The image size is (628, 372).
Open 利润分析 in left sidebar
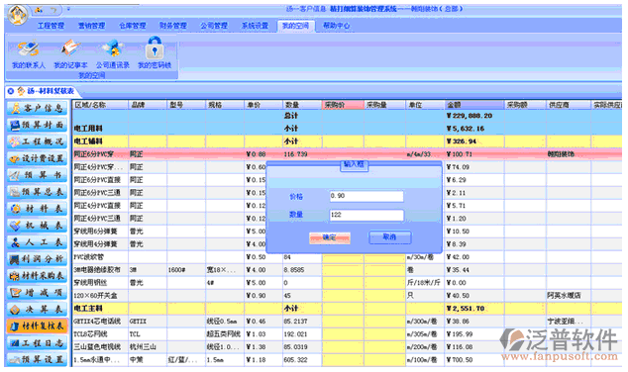pyautogui.click(x=38, y=259)
